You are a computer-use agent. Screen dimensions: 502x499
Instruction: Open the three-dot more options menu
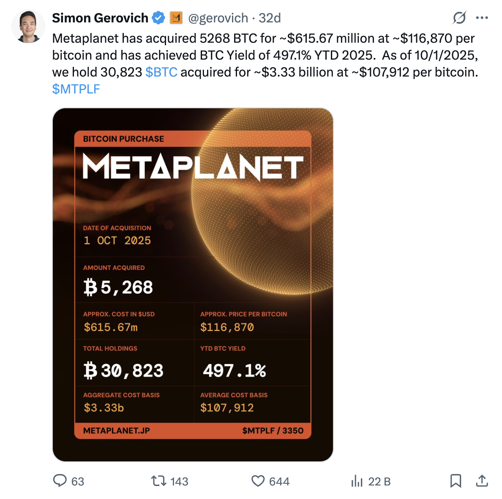[x=482, y=18]
